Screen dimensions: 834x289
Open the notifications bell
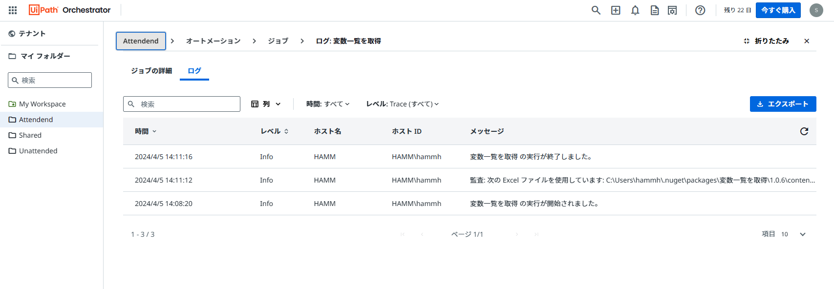pos(635,10)
